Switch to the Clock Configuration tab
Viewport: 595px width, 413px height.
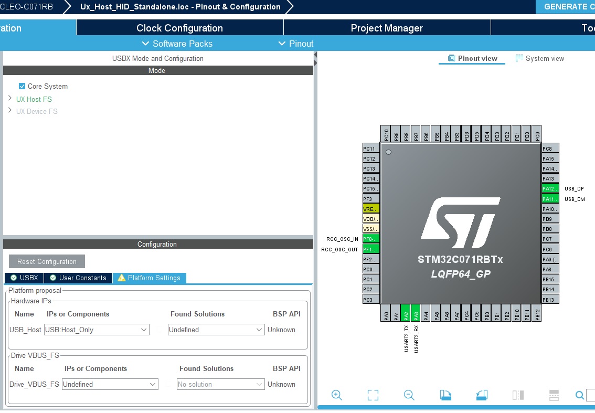pos(179,28)
